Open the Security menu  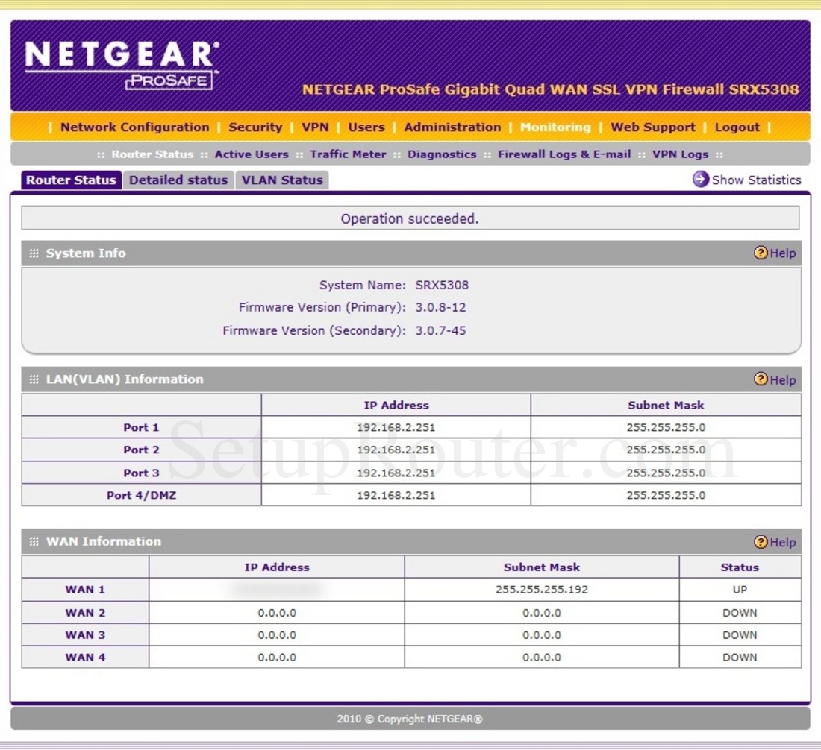tap(255, 127)
